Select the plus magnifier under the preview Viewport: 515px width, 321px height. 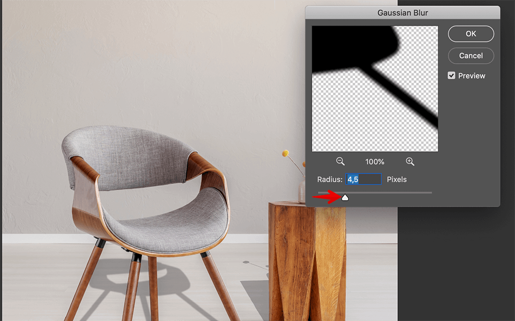[410, 162]
